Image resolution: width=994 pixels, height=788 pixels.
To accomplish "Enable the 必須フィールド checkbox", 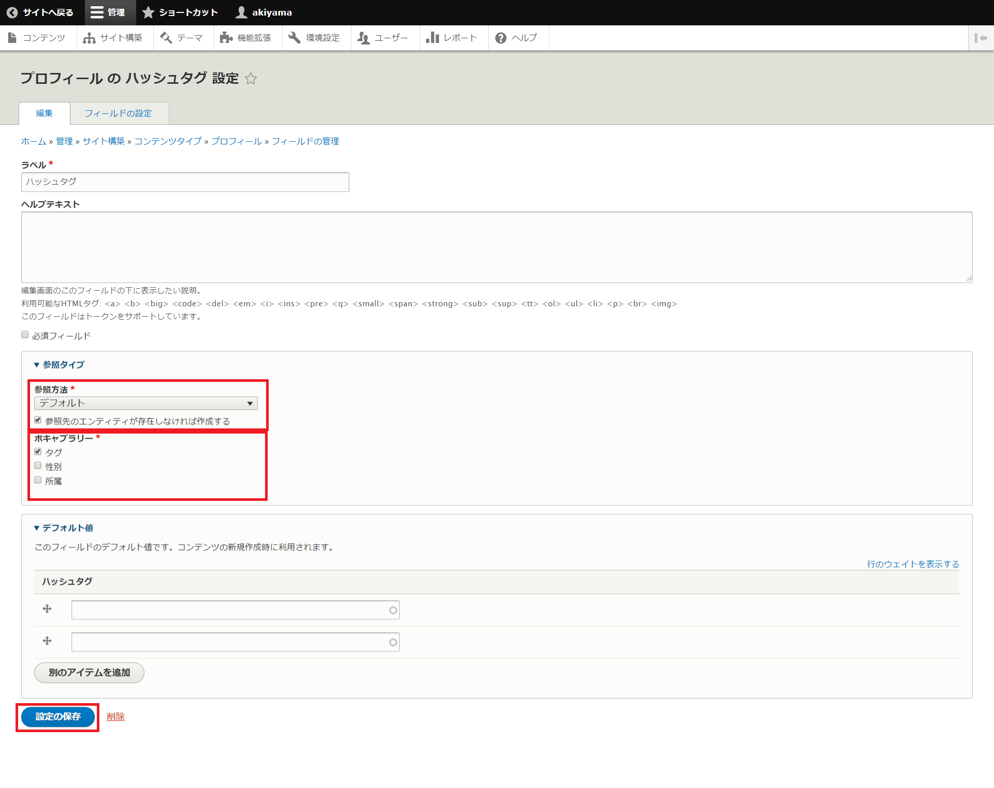I will point(25,335).
